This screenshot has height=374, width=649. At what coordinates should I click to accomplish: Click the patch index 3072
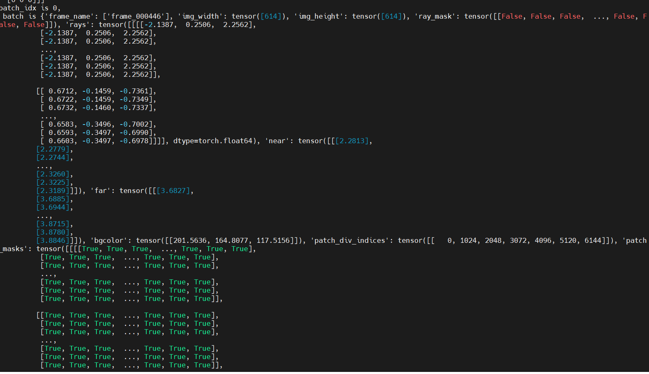518,240
